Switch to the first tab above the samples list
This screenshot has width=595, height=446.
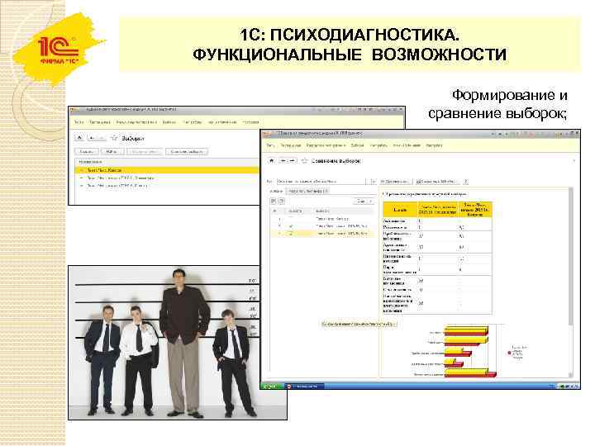coord(276,191)
